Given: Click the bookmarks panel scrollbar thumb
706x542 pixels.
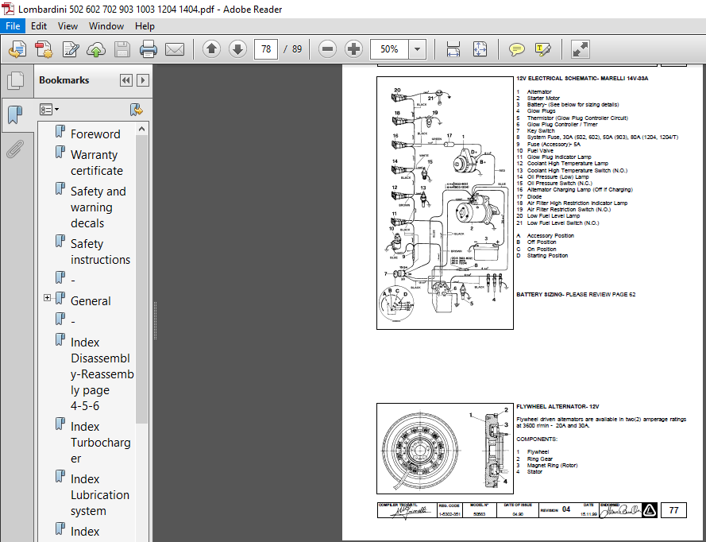Looking at the screenshot, I should (142, 279).
